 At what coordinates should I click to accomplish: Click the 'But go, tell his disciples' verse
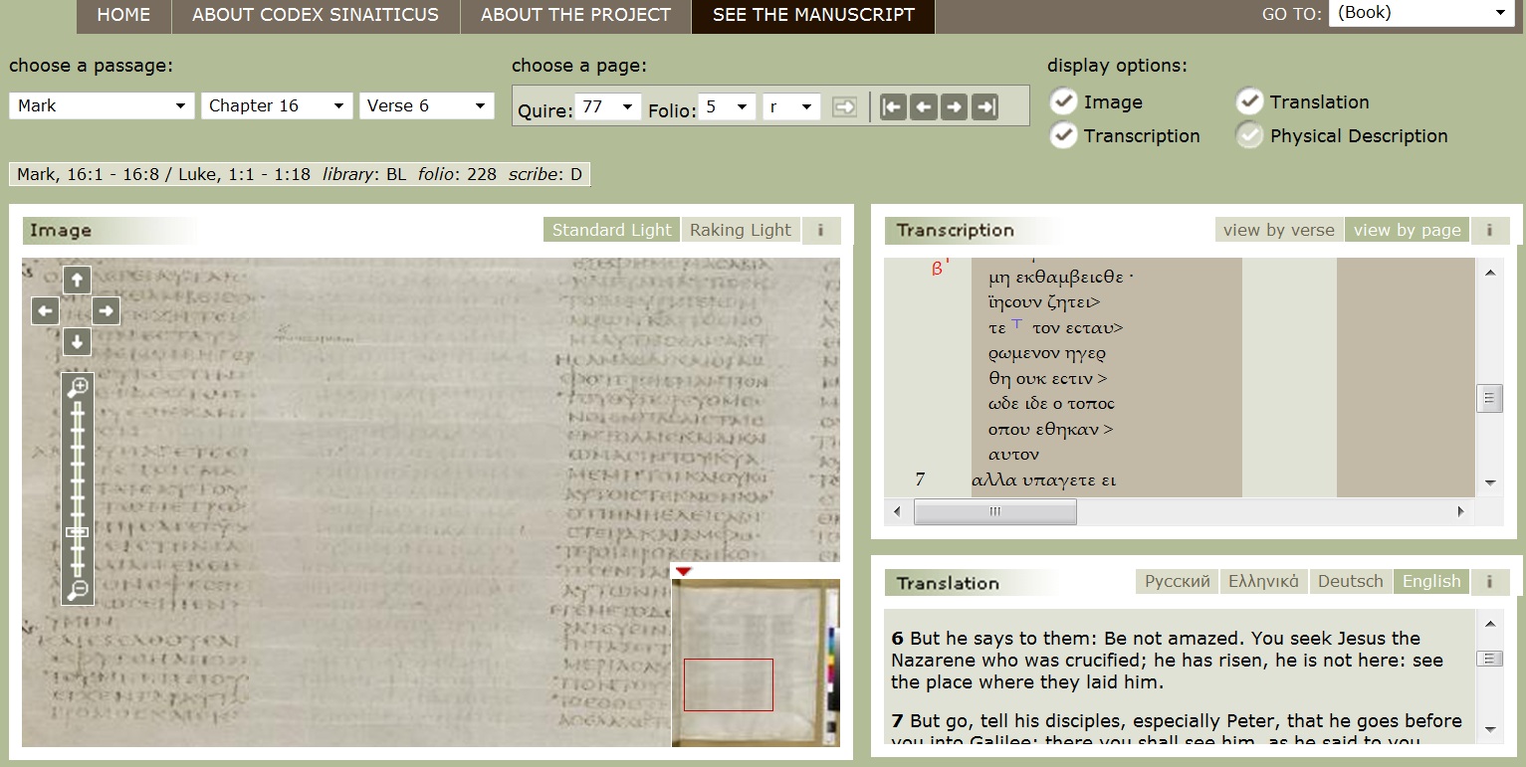(x=1177, y=731)
